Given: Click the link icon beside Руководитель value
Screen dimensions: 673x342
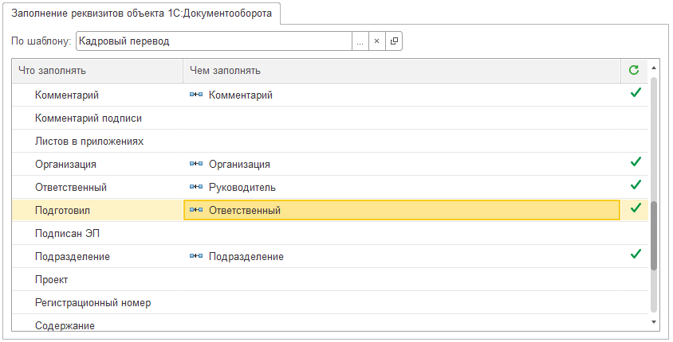Looking at the screenshot, I should pos(195,188).
